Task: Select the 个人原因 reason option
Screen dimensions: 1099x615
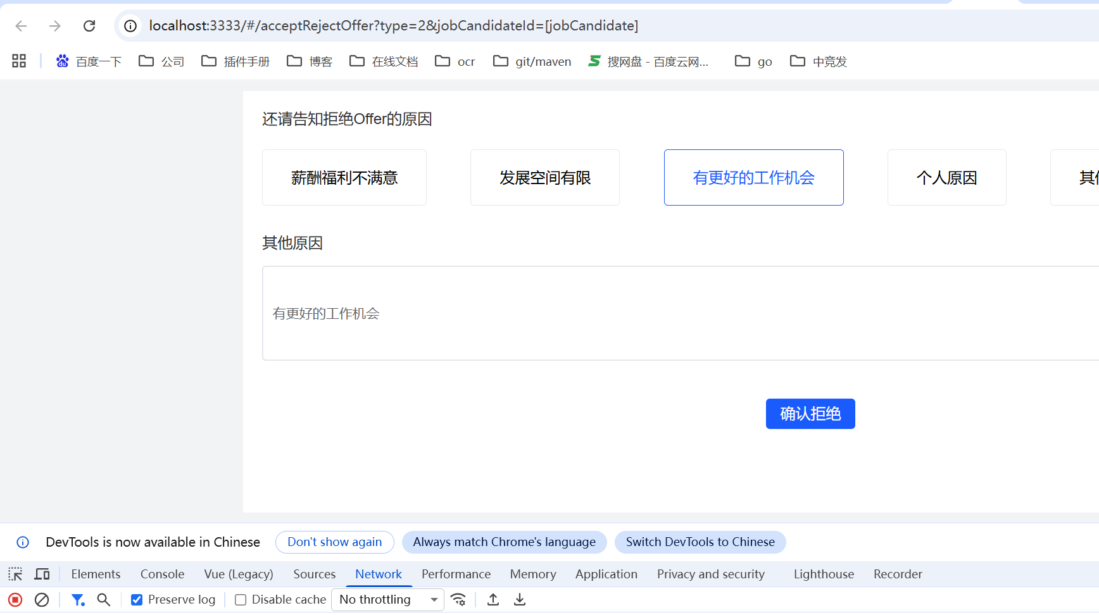Action: click(946, 178)
